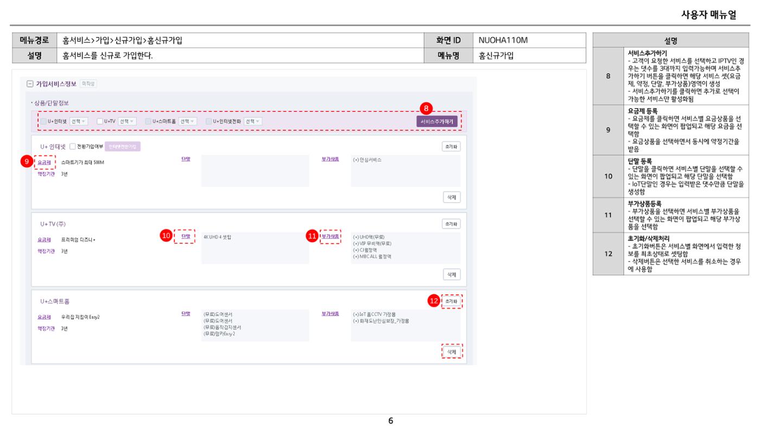Select the 우리집 지킴이 Easy2 plan text

[x=81, y=317]
